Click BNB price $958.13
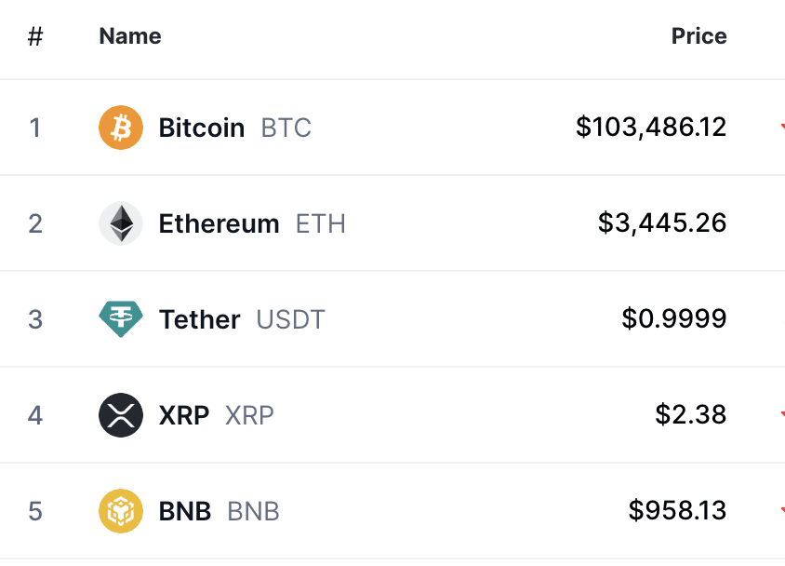 (677, 510)
